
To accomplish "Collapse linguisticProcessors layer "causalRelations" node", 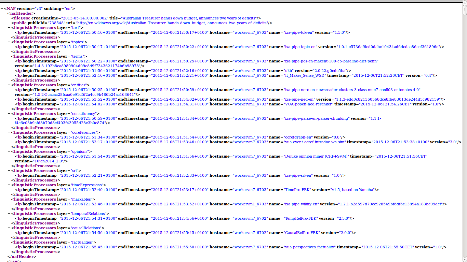I will click(x=9, y=228).
